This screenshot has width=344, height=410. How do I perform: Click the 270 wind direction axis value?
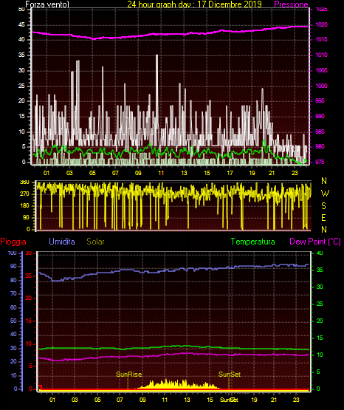(24, 194)
